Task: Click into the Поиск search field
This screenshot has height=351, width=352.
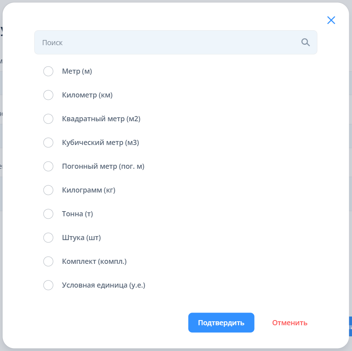Action: click(166, 42)
